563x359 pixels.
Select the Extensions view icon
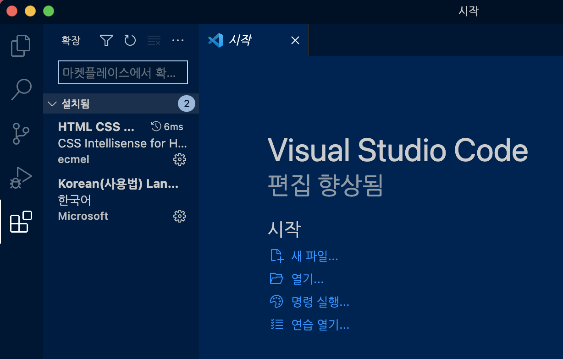[21, 222]
